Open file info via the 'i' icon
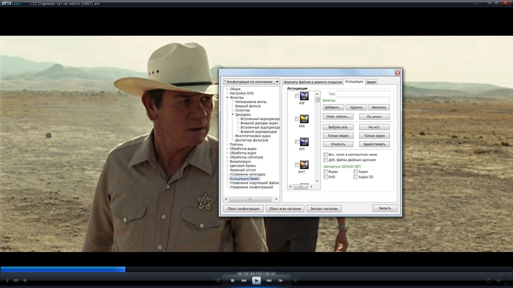The image size is (513, 288). [x=7, y=281]
